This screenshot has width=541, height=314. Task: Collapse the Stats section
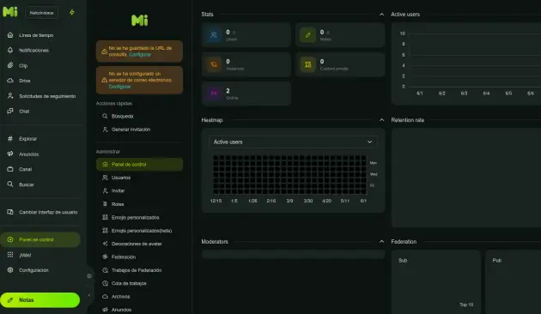(x=381, y=14)
